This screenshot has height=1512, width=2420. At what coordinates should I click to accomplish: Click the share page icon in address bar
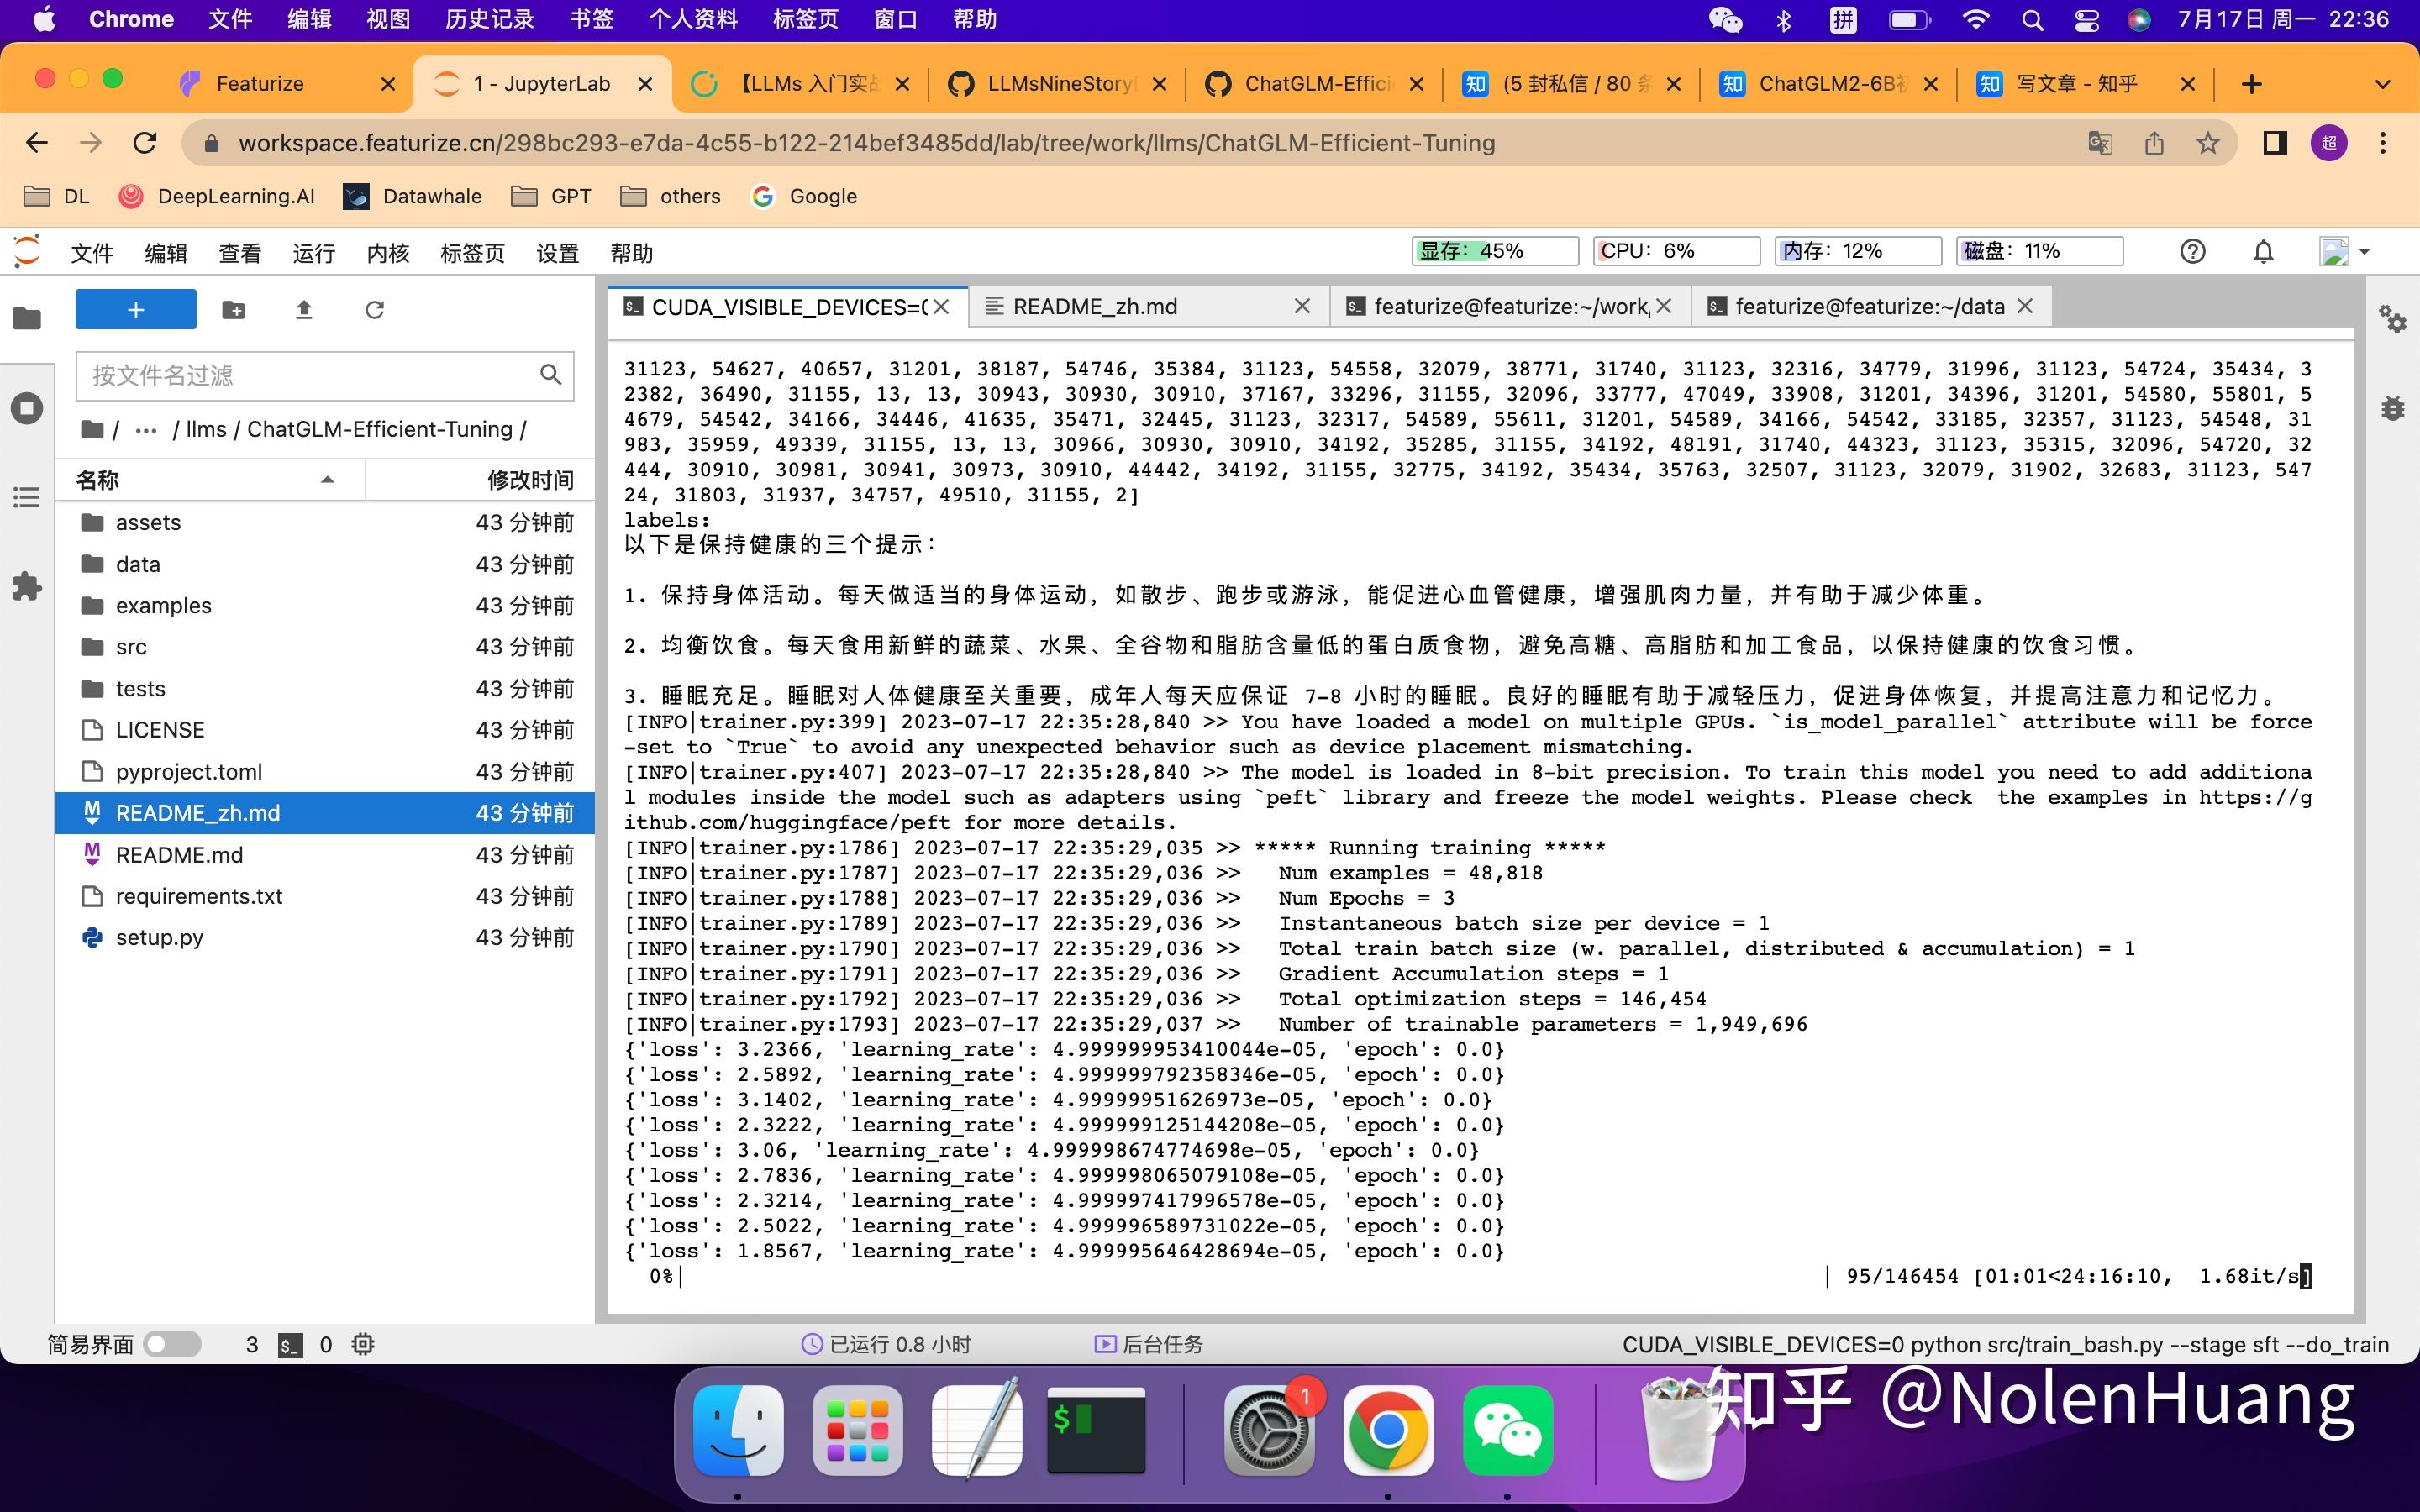tap(2154, 143)
